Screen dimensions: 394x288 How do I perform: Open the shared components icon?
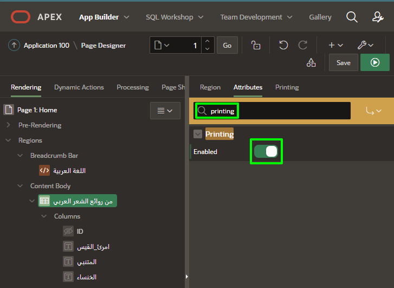click(x=311, y=62)
